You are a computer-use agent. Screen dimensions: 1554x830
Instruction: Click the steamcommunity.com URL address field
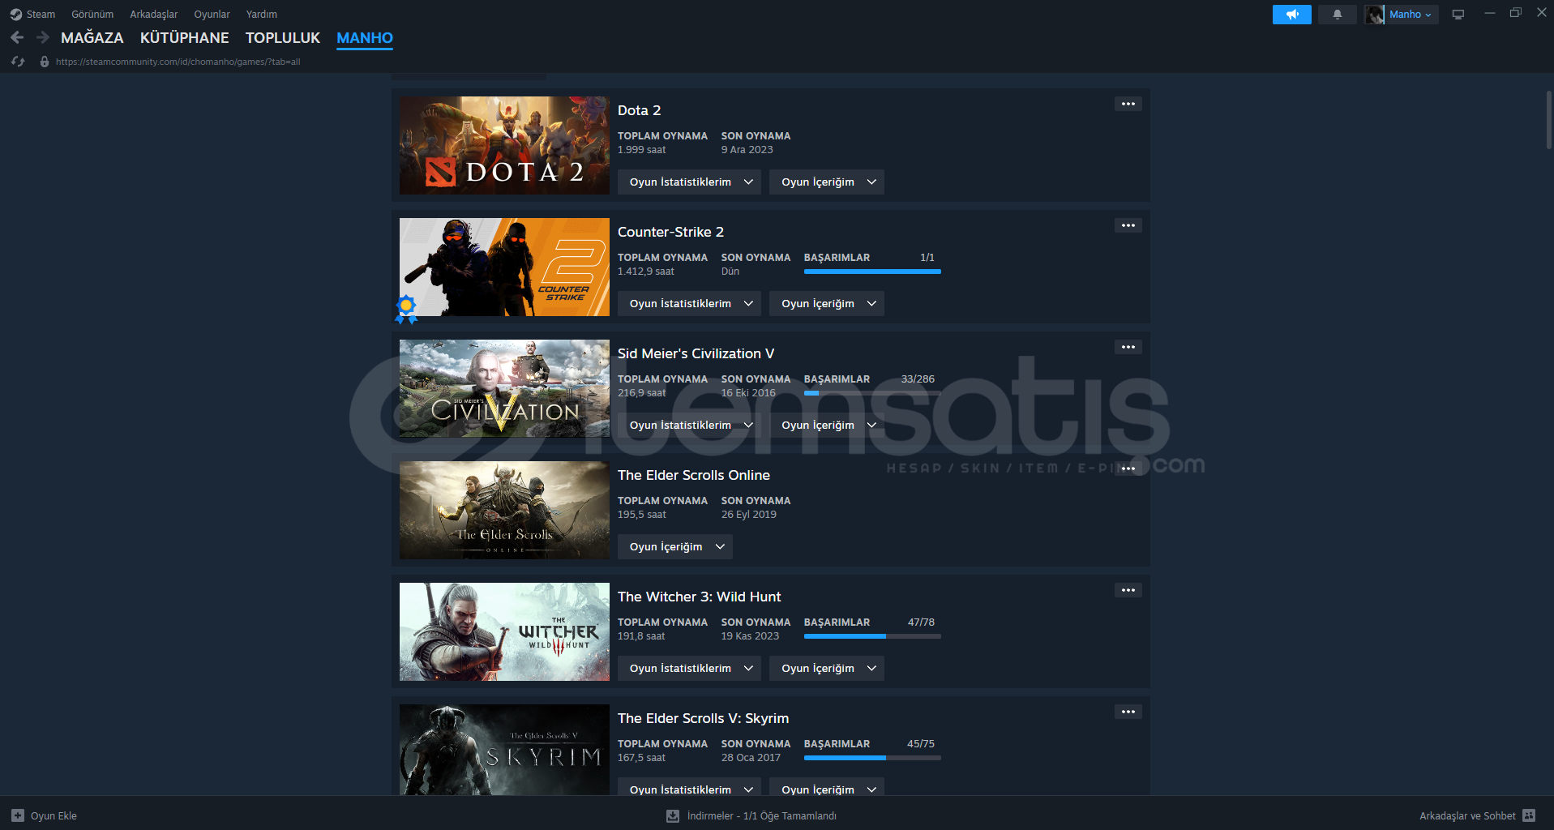pos(178,62)
